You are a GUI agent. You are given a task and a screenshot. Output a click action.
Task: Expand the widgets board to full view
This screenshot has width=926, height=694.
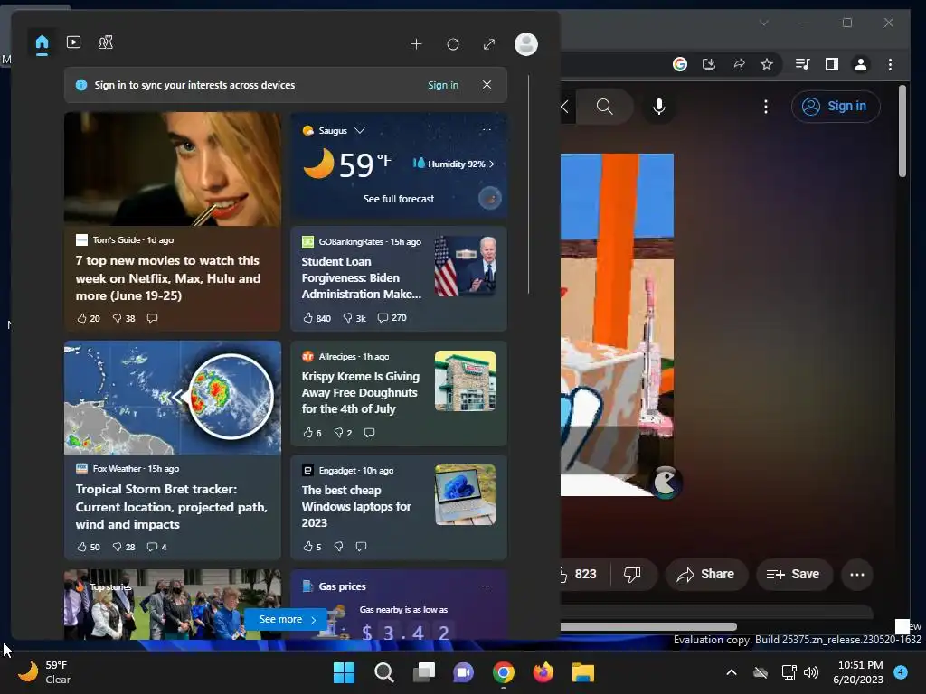click(489, 44)
